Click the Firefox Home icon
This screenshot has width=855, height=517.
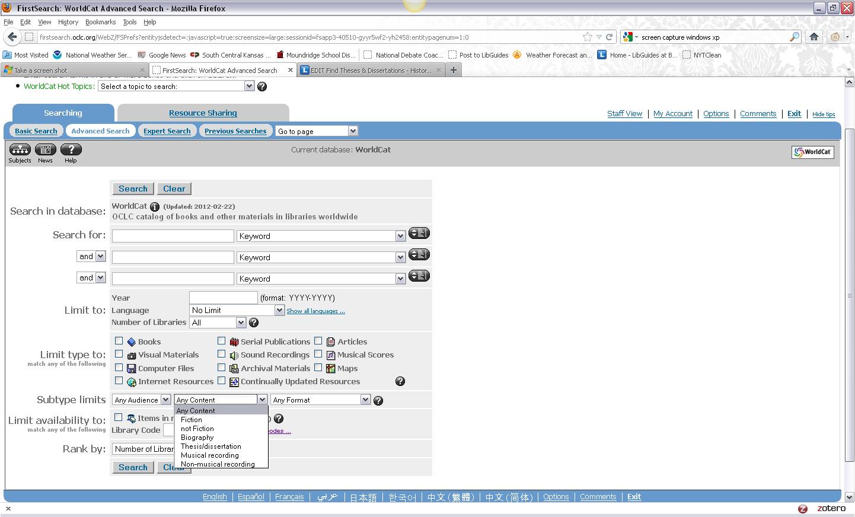[x=814, y=37]
